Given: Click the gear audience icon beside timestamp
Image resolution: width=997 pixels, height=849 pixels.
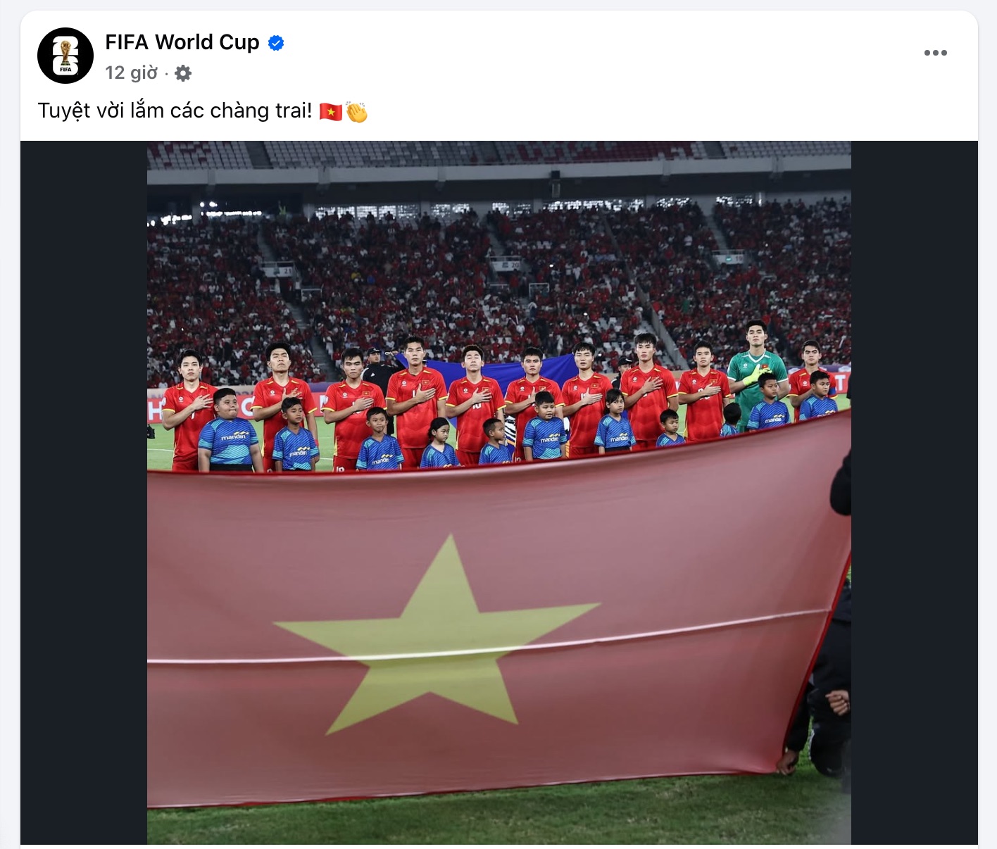Looking at the screenshot, I should (x=183, y=73).
